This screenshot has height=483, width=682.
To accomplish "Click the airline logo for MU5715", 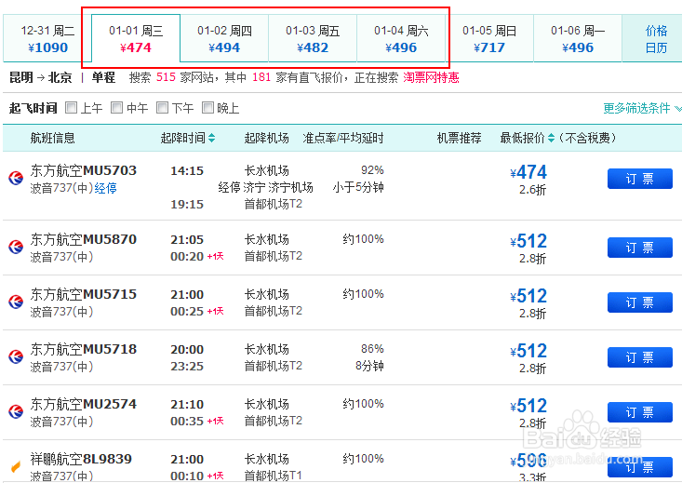I will pos(15,302).
